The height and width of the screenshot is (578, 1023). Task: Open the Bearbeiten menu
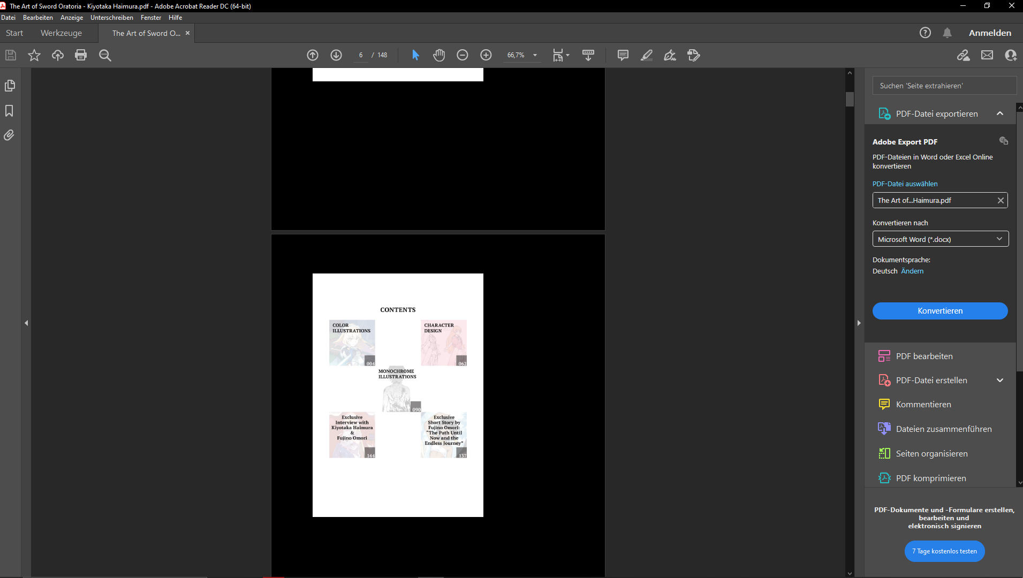[38, 18]
